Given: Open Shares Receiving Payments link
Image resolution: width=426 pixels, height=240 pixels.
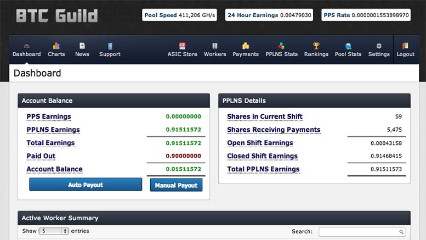Looking at the screenshot, I should [x=274, y=130].
